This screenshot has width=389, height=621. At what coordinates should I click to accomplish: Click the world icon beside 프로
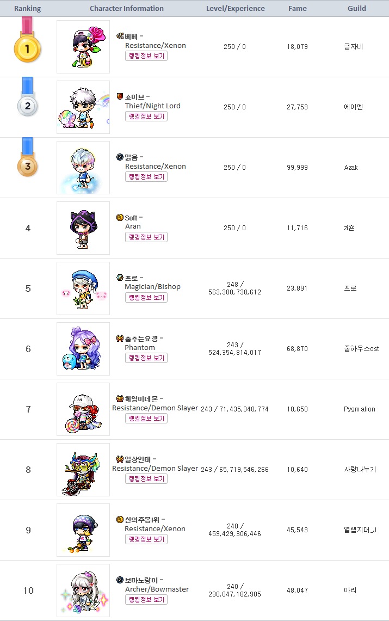coord(120,278)
